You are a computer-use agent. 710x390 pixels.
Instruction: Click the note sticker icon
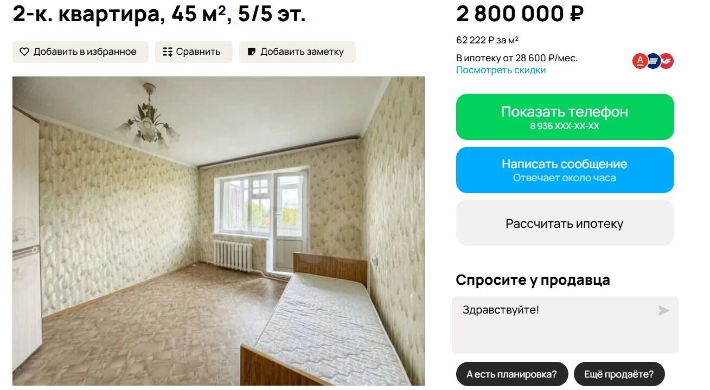(x=252, y=52)
